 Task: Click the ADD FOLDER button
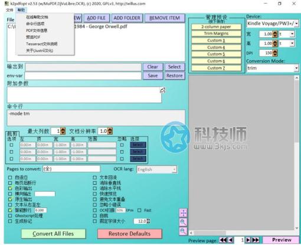127,18
